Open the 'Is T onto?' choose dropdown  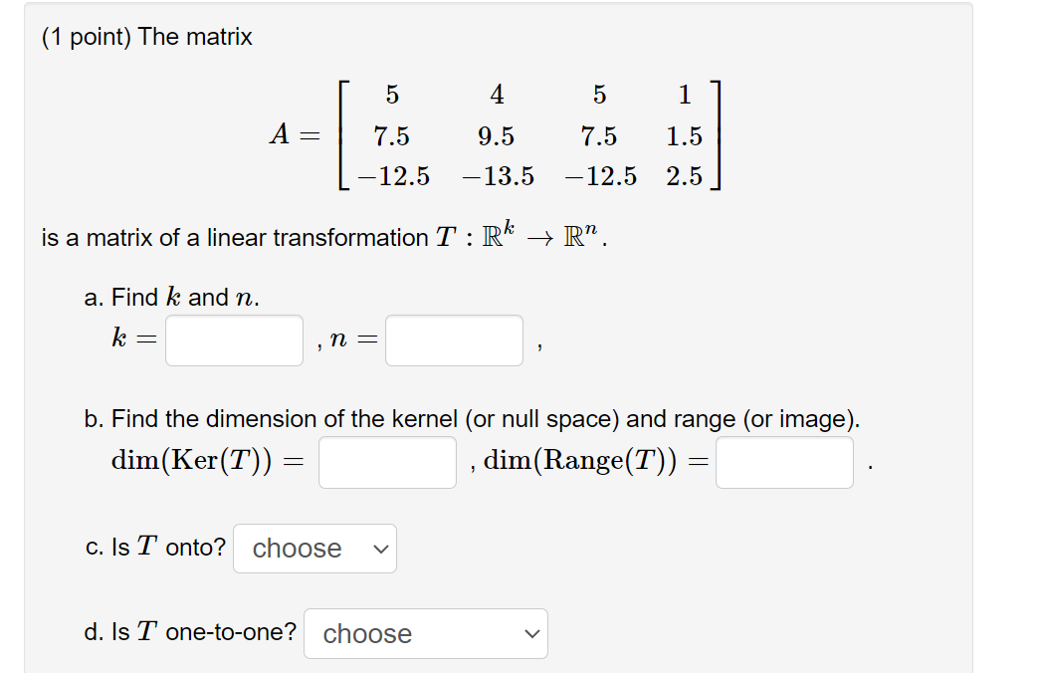tap(314, 549)
